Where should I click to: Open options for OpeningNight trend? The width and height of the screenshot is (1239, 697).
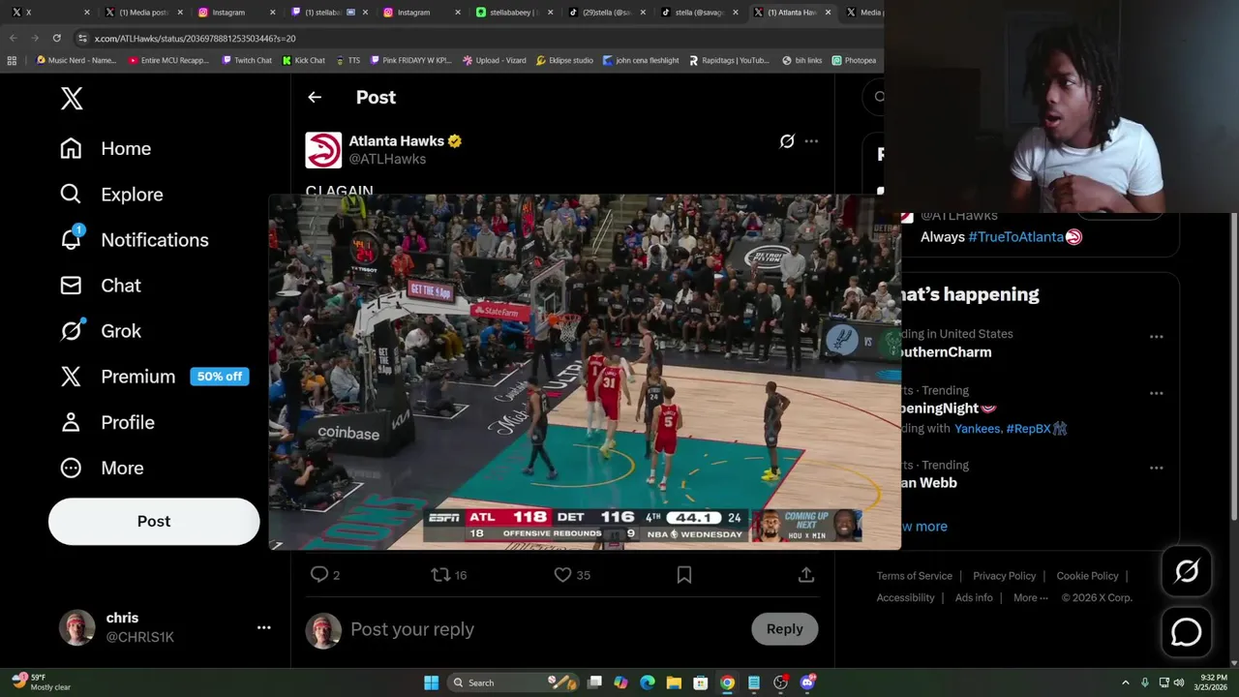1156,394
